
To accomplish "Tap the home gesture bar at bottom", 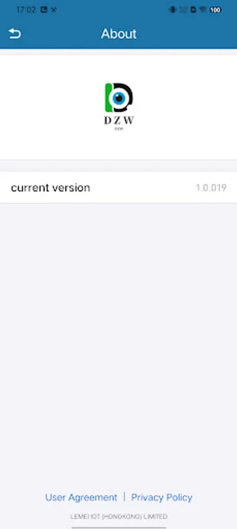I will click(119, 527).
